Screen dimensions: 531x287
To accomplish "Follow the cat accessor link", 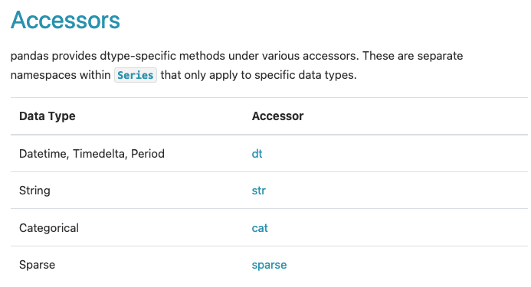I will [x=260, y=228].
